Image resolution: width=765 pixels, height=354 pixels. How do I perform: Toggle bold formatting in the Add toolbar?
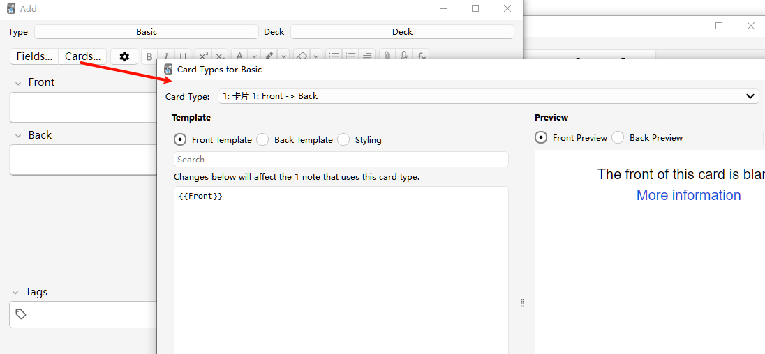[x=149, y=56]
